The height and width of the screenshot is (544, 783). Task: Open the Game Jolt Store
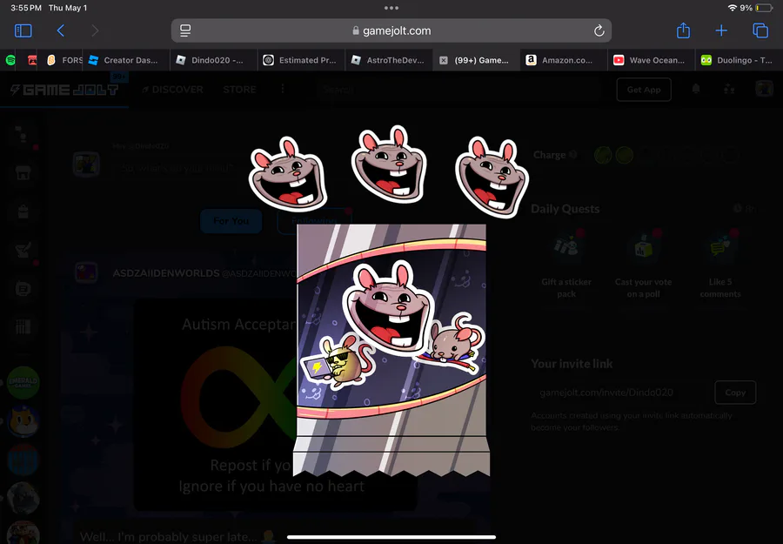click(239, 90)
